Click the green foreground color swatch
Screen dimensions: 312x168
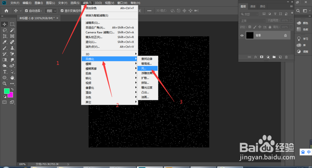click(6, 91)
